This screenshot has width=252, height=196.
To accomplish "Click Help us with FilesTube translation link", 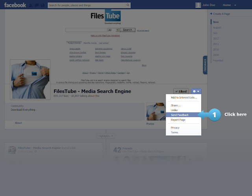I will tap(105, 36).
